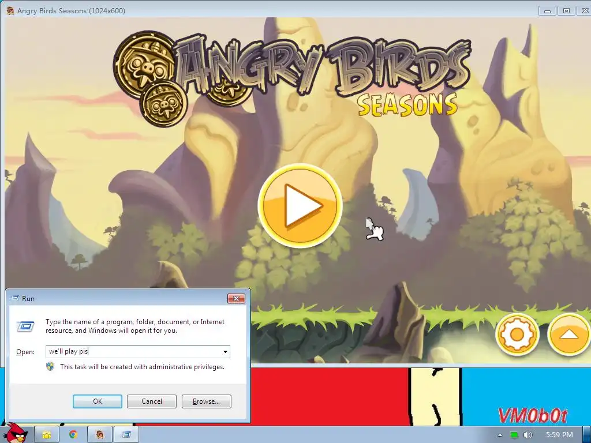Image resolution: width=591 pixels, height=443 pixels.
Task: Close the Run dialog with red X
Action: tap(236, 298)
